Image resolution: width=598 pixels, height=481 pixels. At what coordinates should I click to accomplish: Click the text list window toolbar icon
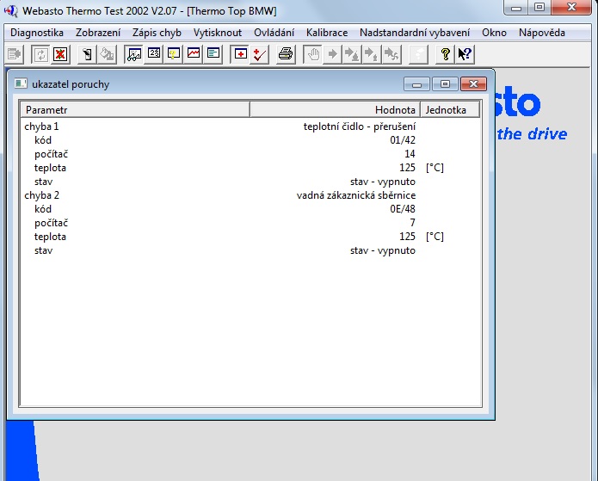click(213, 54)
